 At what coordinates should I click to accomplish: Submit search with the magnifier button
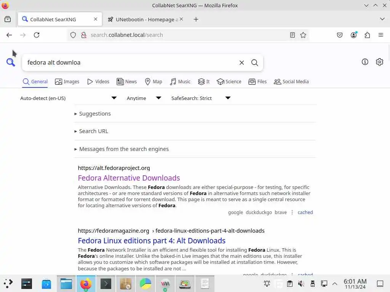point(254,63)
